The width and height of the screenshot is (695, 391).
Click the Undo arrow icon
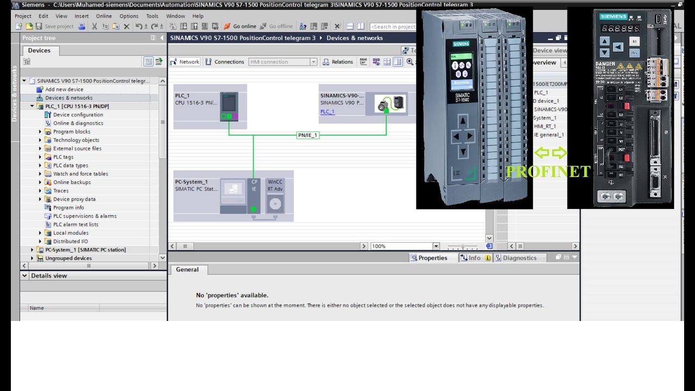pos(139,26)
